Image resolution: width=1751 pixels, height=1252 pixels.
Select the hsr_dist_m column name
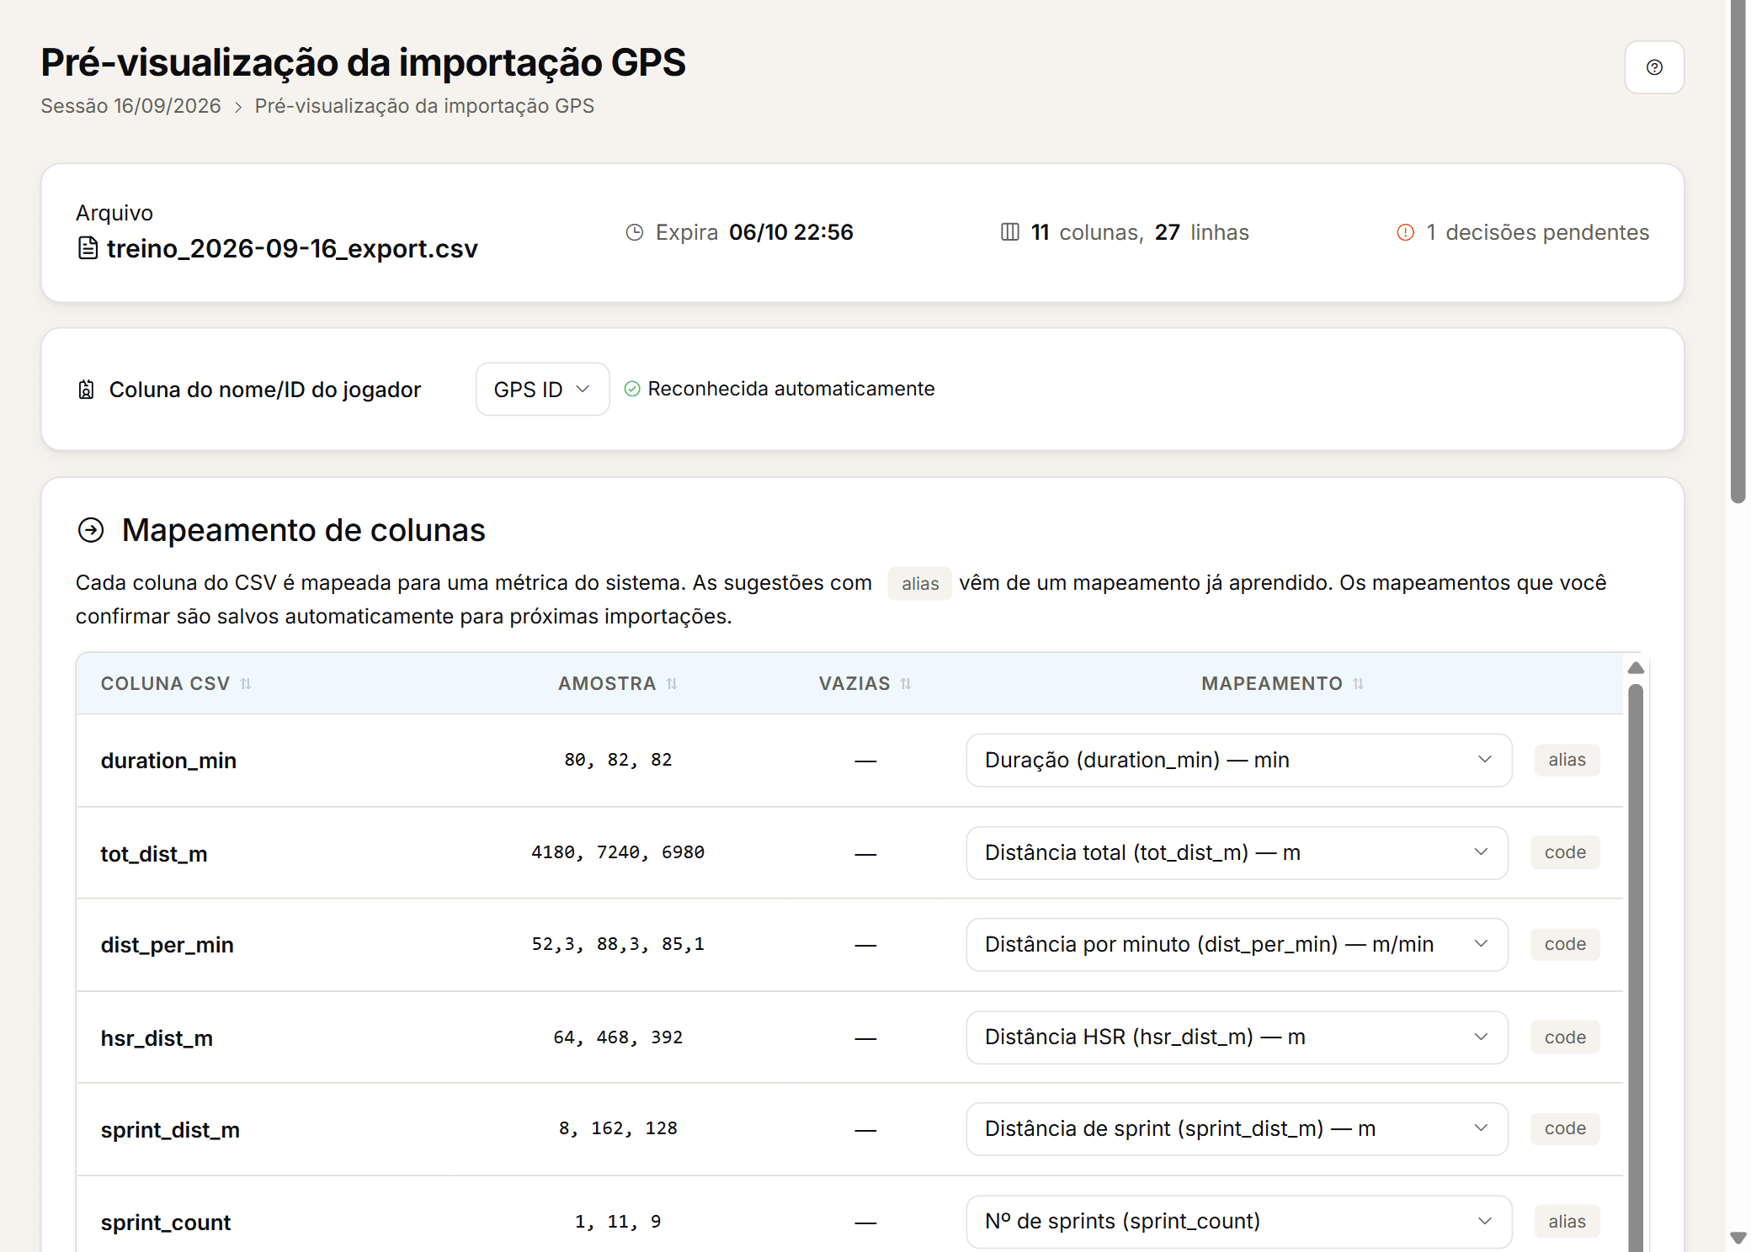point(157,1038)
